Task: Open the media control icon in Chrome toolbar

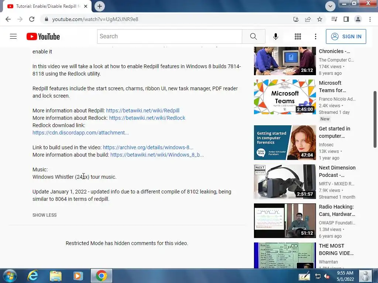Action: pyautogui.click(x=334, y=19)
